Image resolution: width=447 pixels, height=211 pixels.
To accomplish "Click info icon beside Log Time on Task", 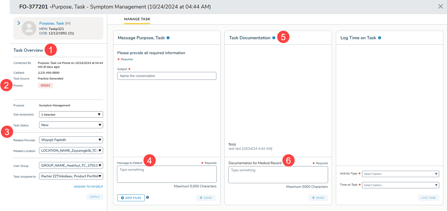I will click(x=380, y=38).
